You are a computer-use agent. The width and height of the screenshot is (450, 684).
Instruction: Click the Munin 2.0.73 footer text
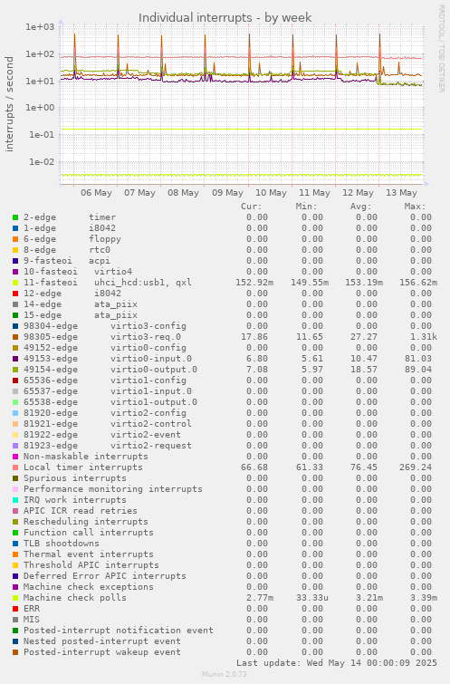click(225, 674)
